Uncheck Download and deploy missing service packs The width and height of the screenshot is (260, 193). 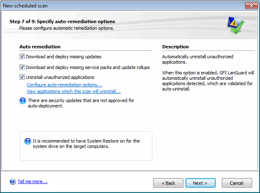[x=22, y=67]
